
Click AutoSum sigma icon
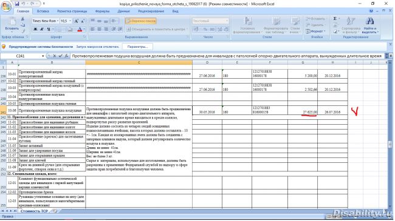point(335,19)
